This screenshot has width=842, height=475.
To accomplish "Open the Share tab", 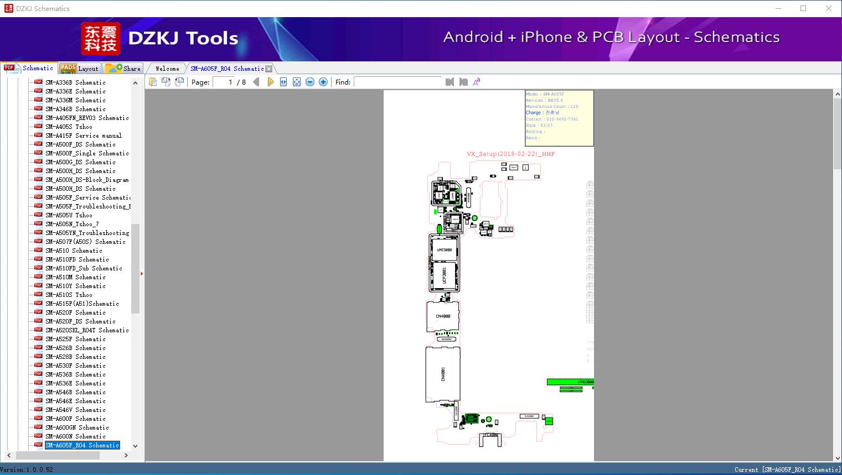I will tap(123, 69).
